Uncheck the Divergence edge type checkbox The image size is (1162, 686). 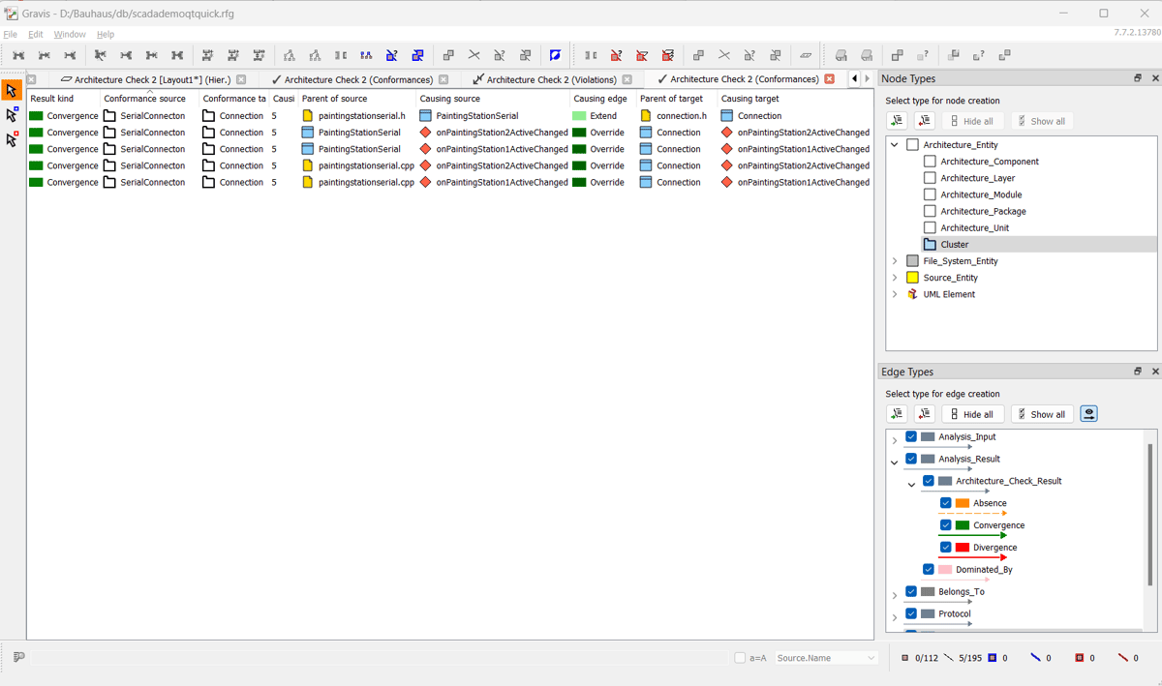coord(945,548)
